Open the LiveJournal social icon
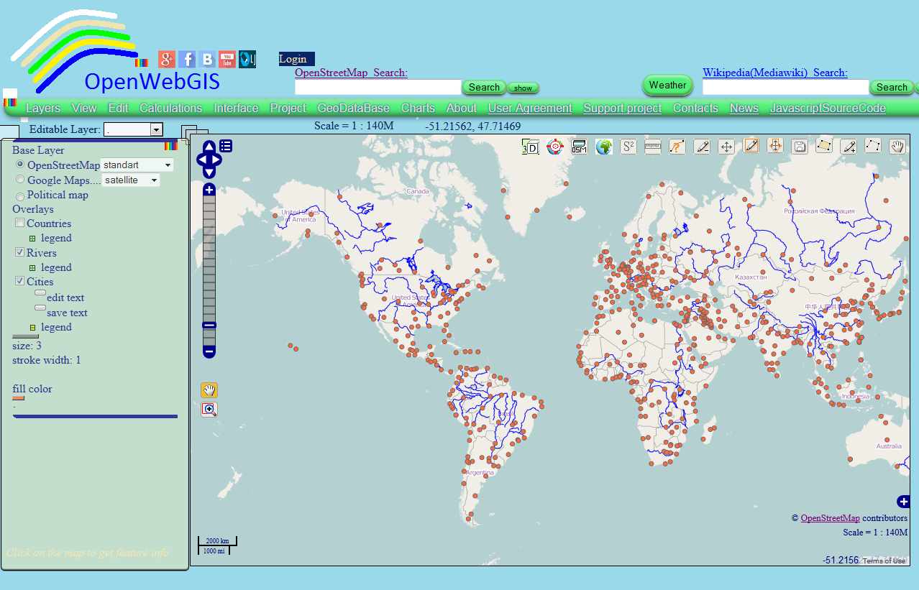This screenshot has width=919, height=590. click(247, 60)
